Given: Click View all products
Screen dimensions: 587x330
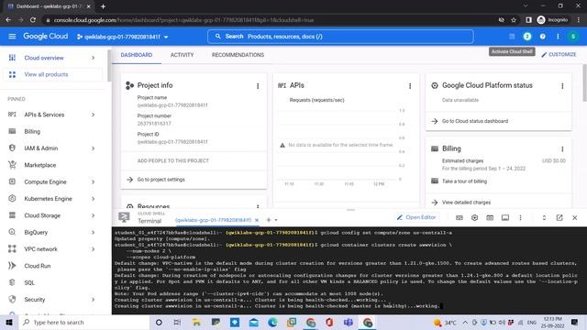Looking at the screenshot, I should coord(46,74).
